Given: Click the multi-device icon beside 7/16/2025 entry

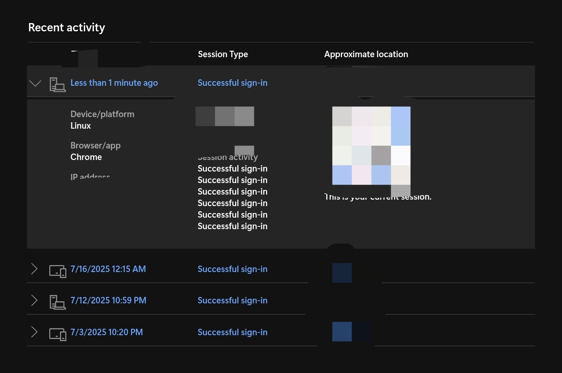Looking at the screenshot, I should click(58, 271).
